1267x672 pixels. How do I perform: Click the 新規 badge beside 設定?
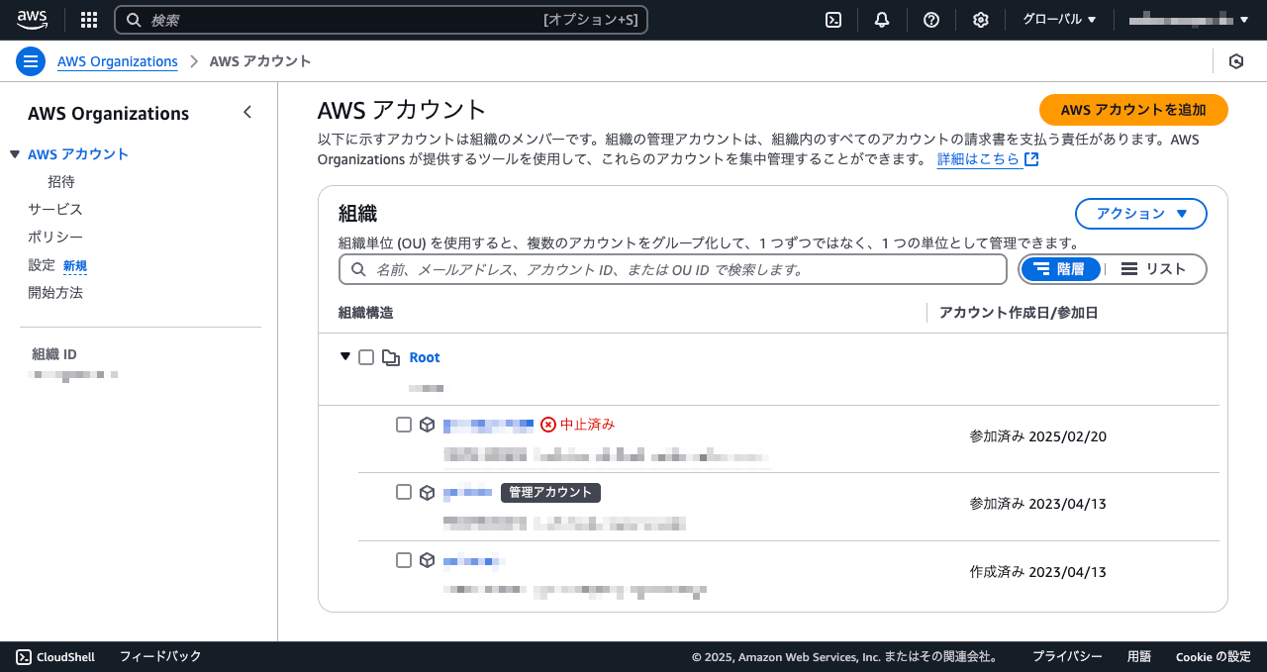pyautogui.click(x=75, y=266)
